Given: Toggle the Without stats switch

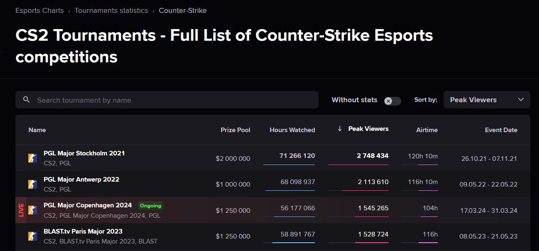Looking at the screenshot, I should [392, 101].
